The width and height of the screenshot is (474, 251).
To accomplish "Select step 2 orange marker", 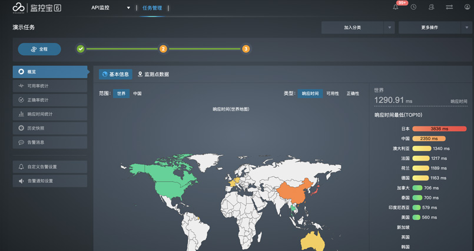I will [163, 49].
